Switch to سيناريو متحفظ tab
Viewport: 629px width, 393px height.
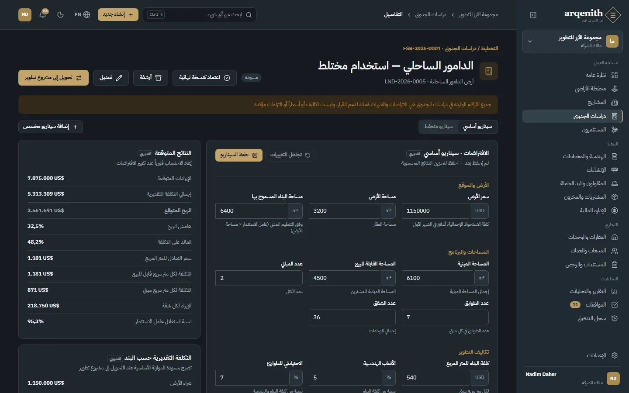[439, 127]
